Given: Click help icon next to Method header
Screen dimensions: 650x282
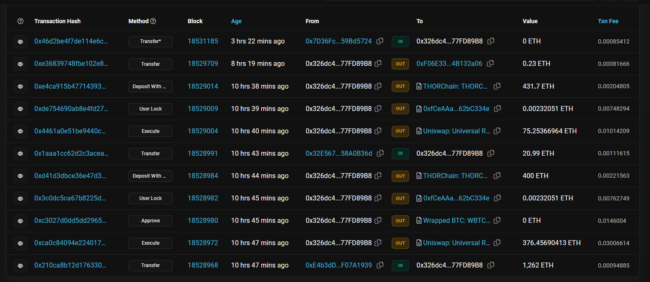Looking at the screenshot, I should 153,21.
